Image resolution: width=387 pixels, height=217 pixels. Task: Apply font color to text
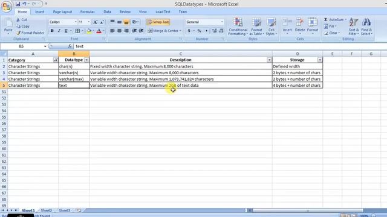coord(99,31)
